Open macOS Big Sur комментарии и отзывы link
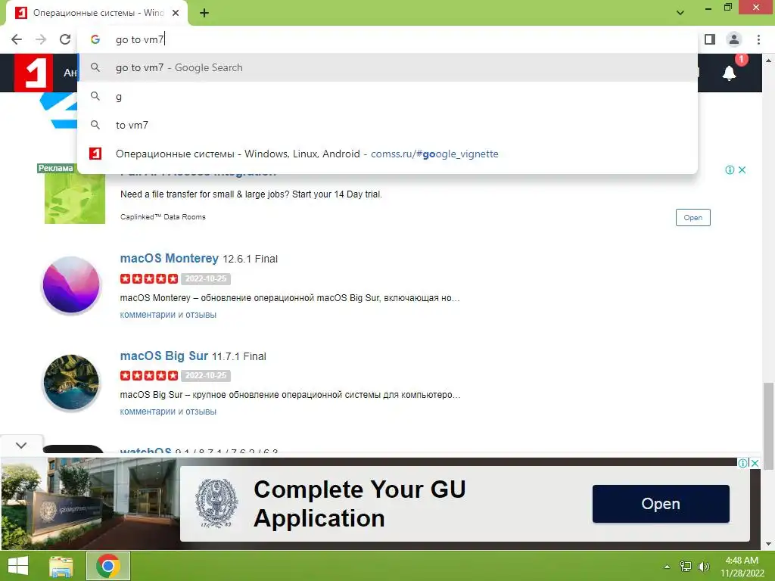 point(168,412)
